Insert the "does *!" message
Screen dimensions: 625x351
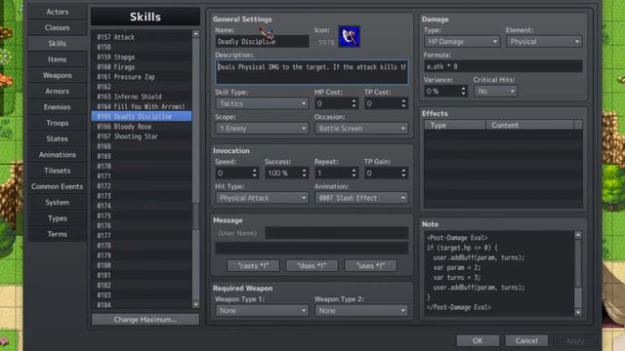click(312, 266)
